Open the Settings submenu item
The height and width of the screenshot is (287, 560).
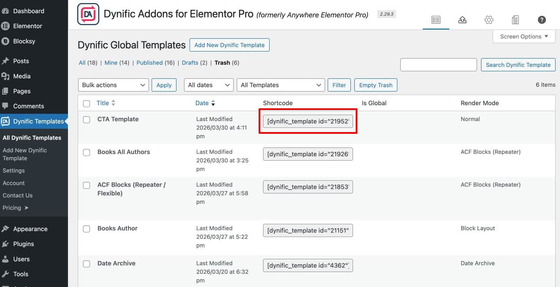coord(14,170)
